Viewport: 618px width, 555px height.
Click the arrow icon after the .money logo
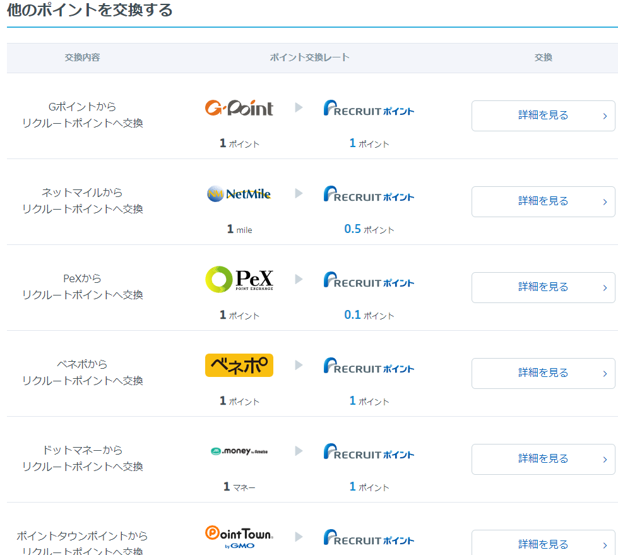(299, 451)
